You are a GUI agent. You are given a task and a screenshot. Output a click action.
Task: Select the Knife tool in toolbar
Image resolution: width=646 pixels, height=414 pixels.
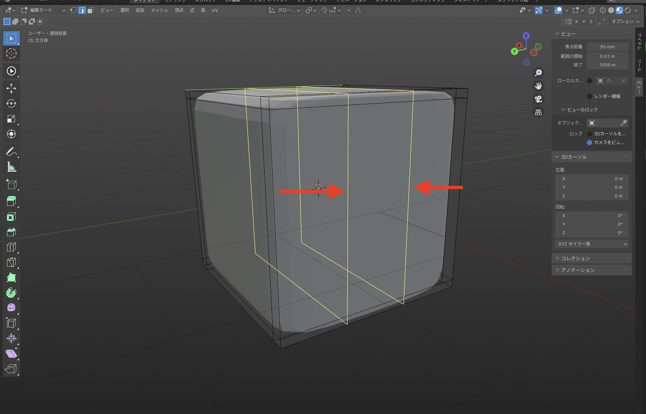11,262
